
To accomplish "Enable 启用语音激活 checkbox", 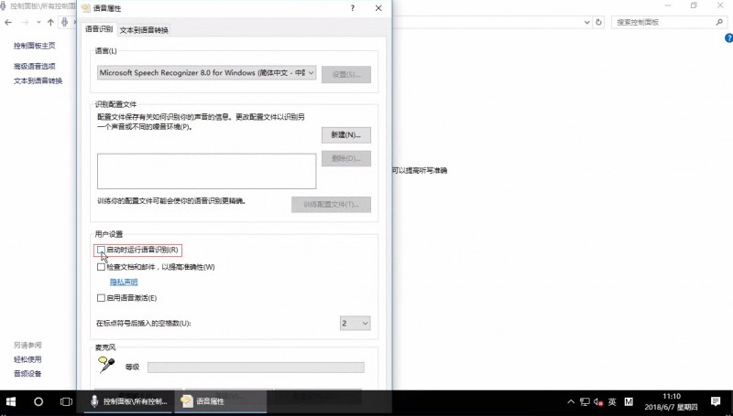I will (101, 298).
